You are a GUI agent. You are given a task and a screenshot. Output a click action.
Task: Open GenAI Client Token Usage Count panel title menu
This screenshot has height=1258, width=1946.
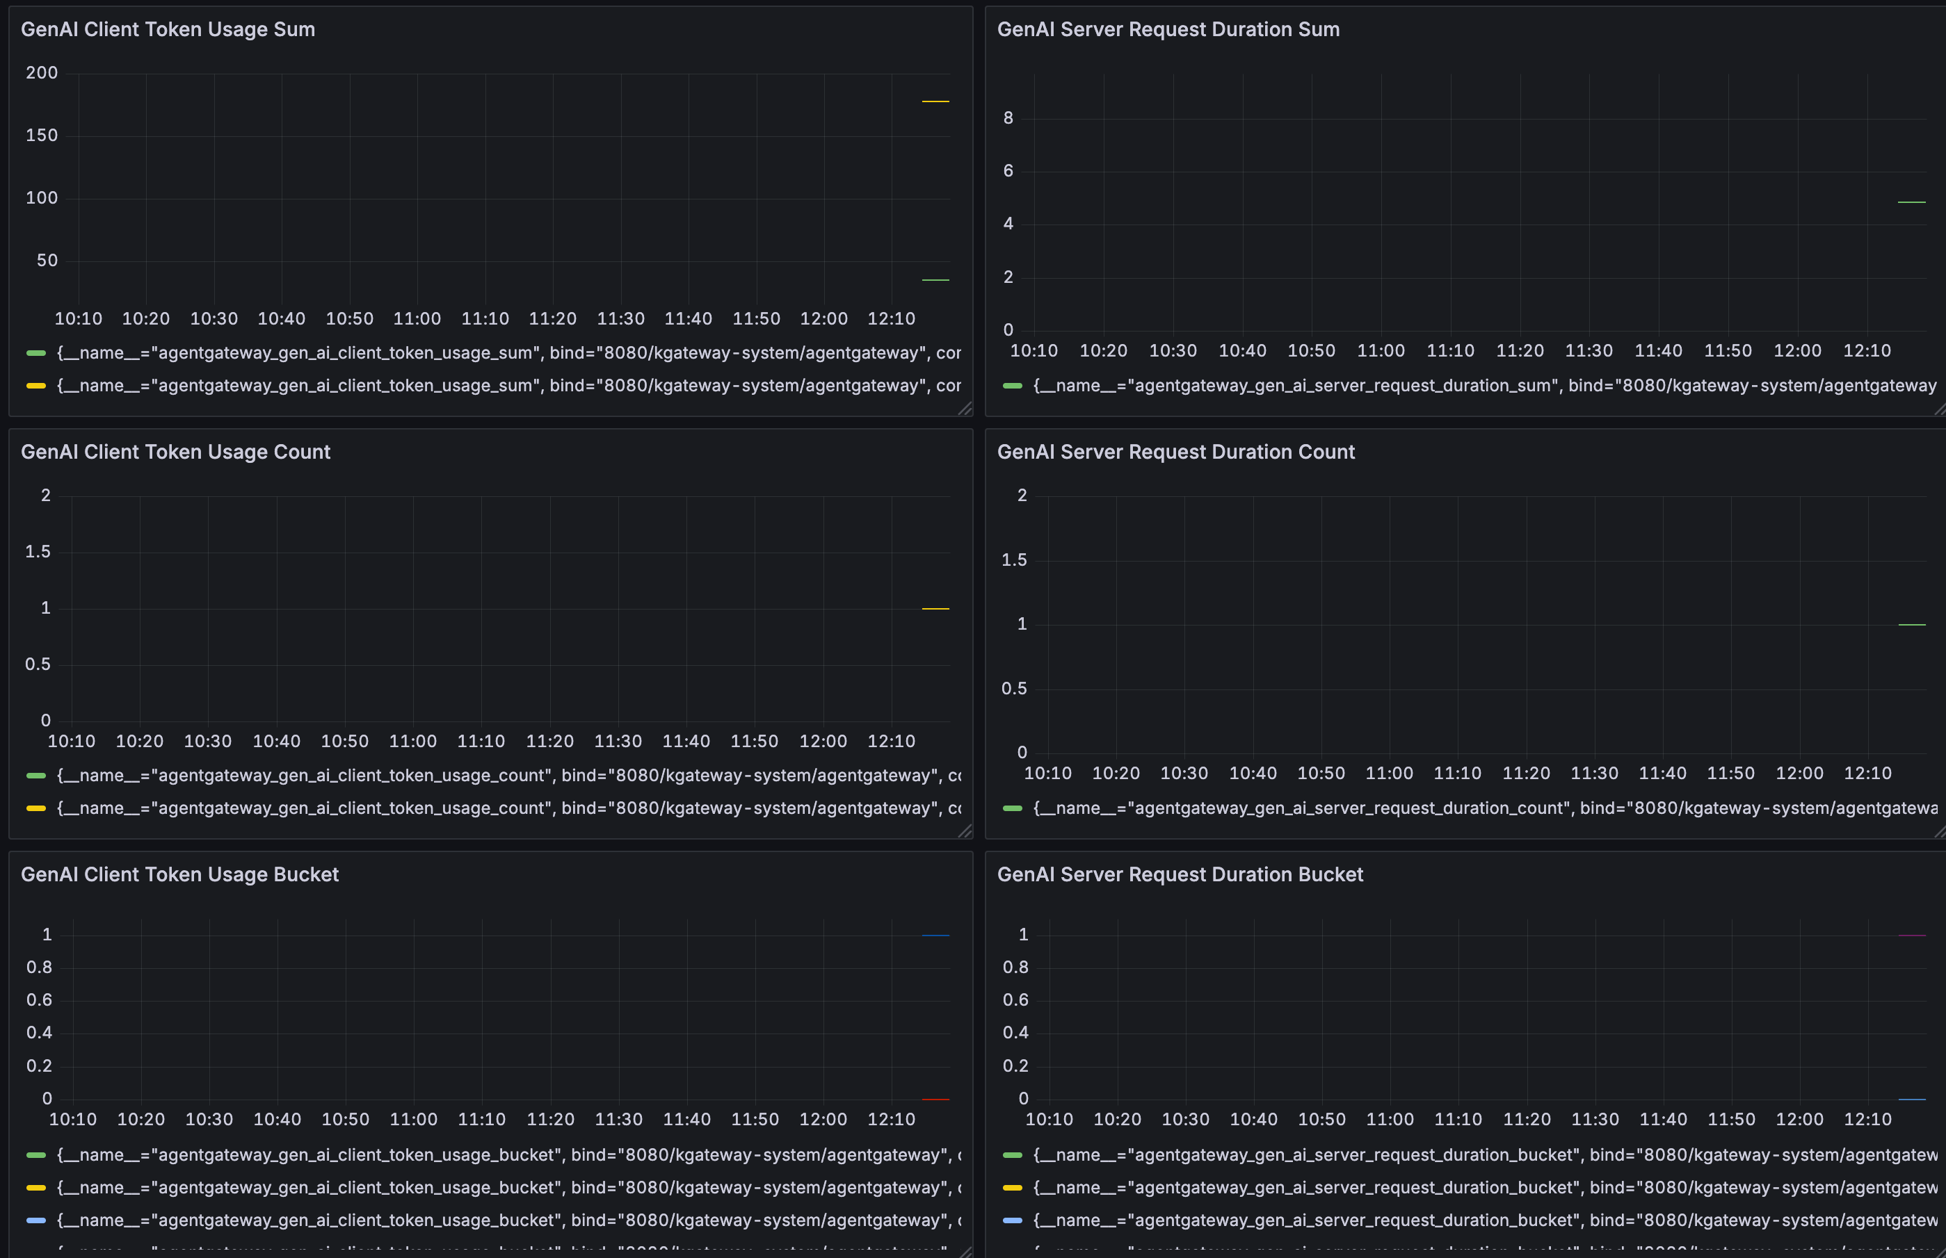[x=175, y=452]
